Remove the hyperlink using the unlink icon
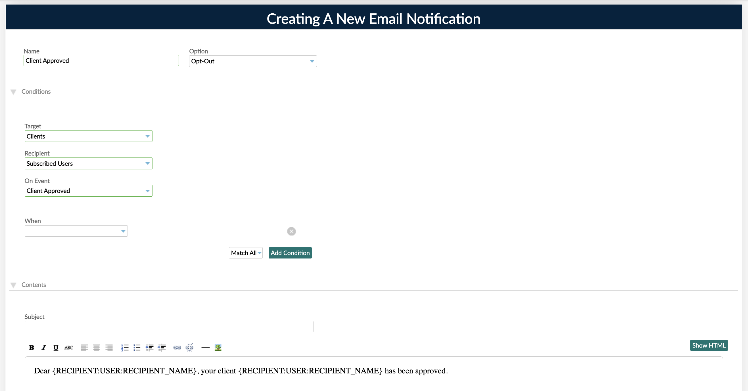The image size is (748, 391). click(189, 348)
